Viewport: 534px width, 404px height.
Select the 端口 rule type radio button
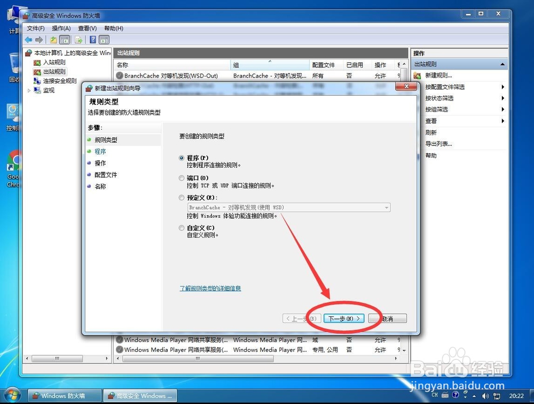tap(182, 177)
